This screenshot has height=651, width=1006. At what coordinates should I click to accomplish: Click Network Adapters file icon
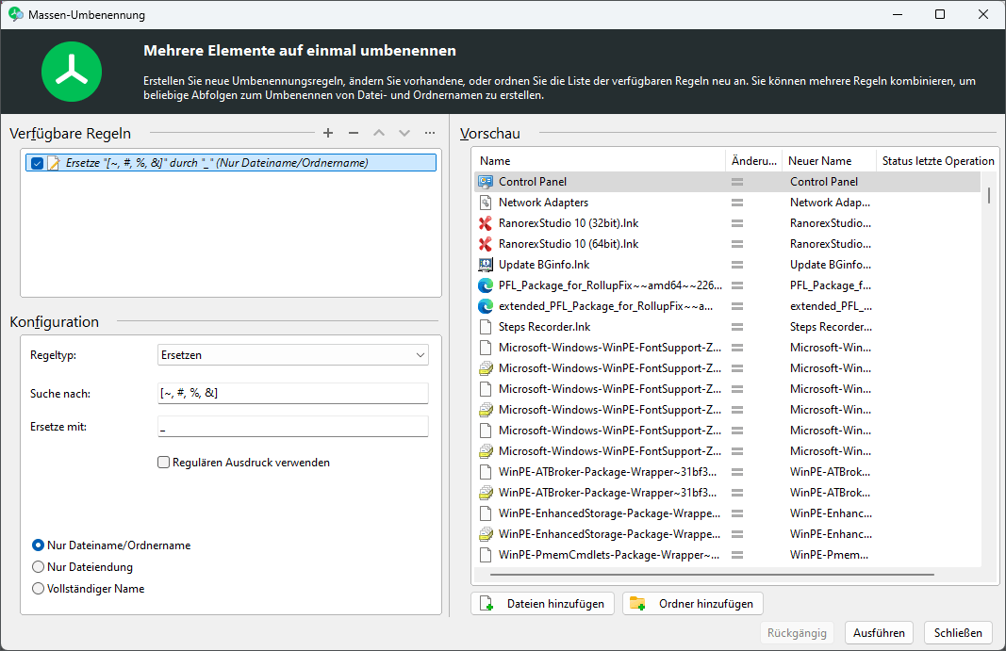coord(486,202)
